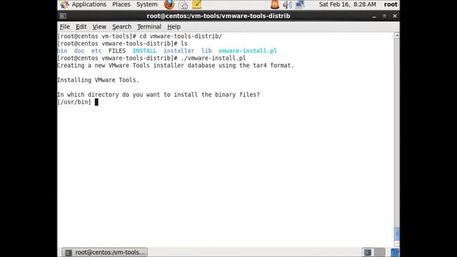Image resolution: width=457 pixels, height=257 pixels.
Task: Switch to first workspace in pager
Action: point(368,252)
